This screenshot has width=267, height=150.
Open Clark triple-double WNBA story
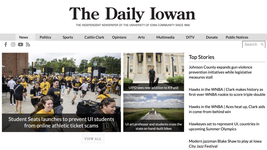coord(227,92)
